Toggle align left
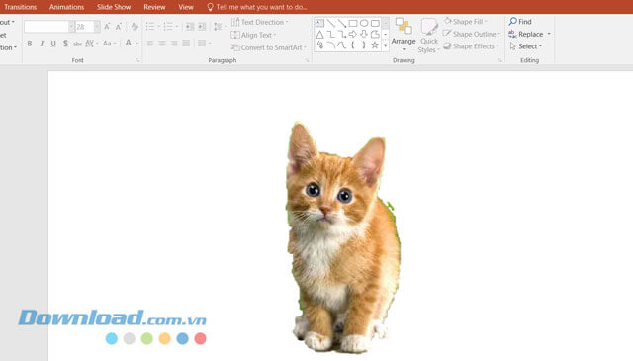This screenshot has width=633, height=361. click(150, 44)
